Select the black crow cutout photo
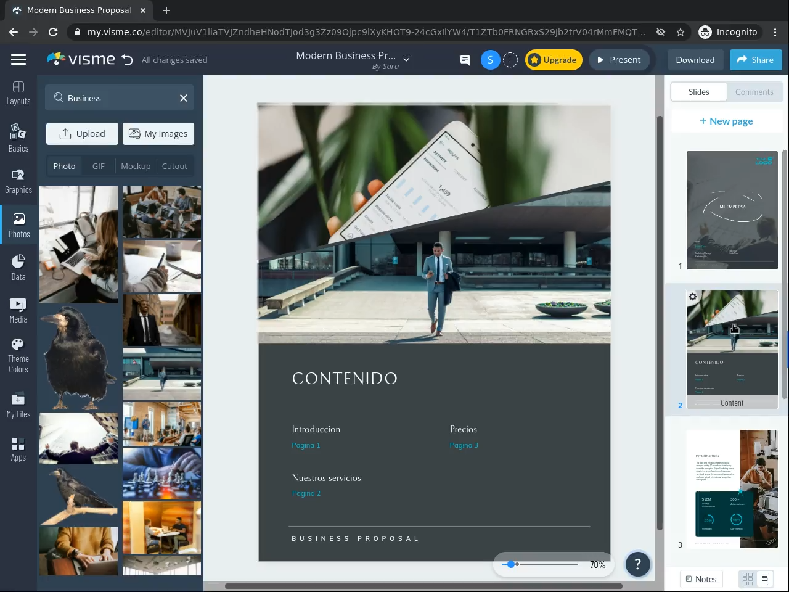 78,358
